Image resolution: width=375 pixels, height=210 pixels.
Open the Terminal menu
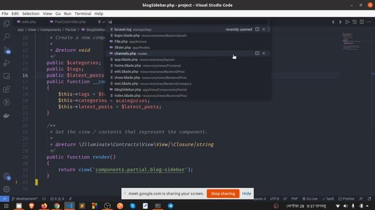[83, 13]
